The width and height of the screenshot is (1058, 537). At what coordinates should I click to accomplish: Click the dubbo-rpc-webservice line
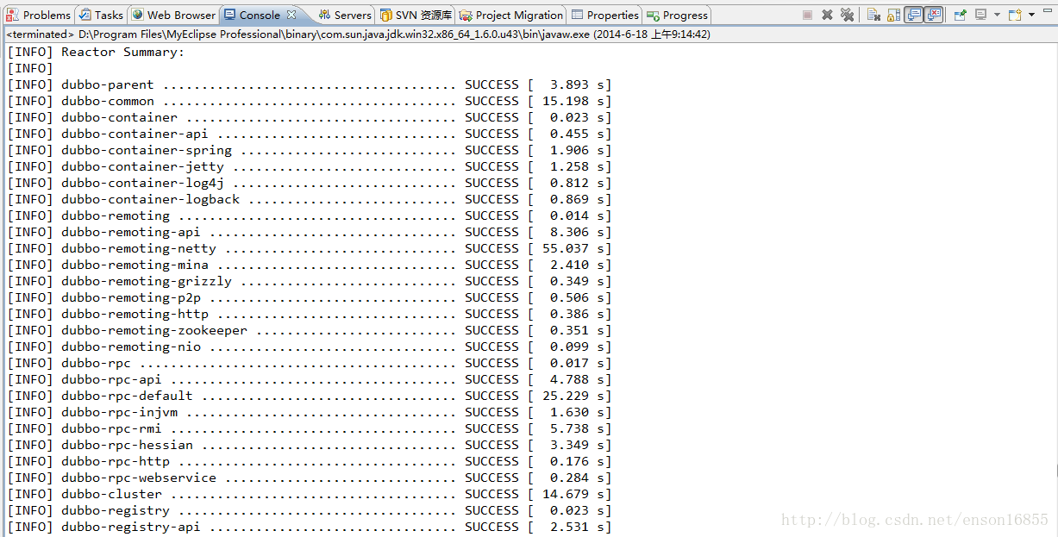[x=310, y=478]
